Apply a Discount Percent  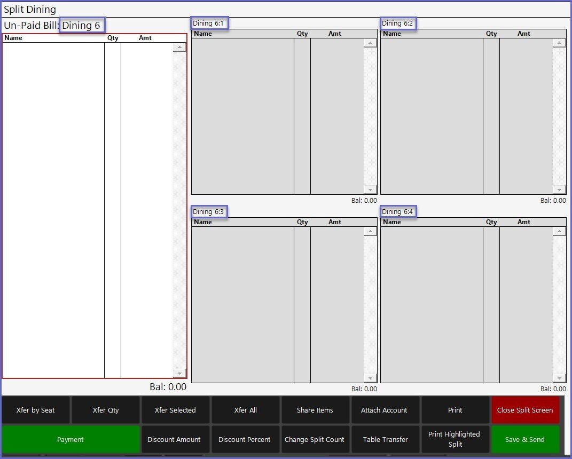pos(245,439)
